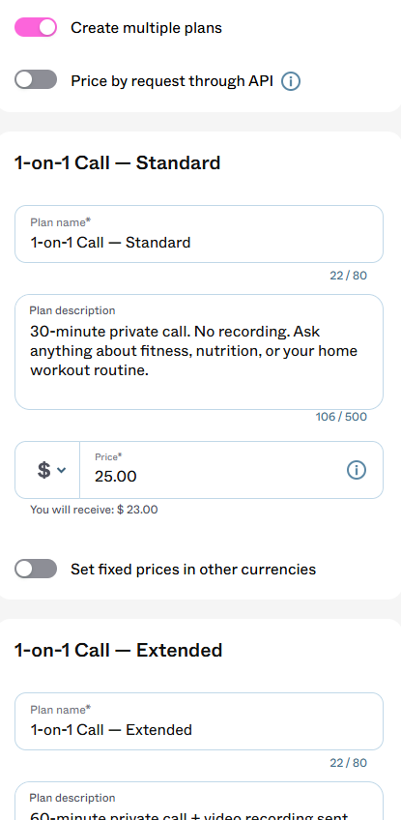Screen dimensions: 401x820
Task: Select the 1-on-1 Call — Extended section heading
Action: pyautogui.click(x=119, y=650)
